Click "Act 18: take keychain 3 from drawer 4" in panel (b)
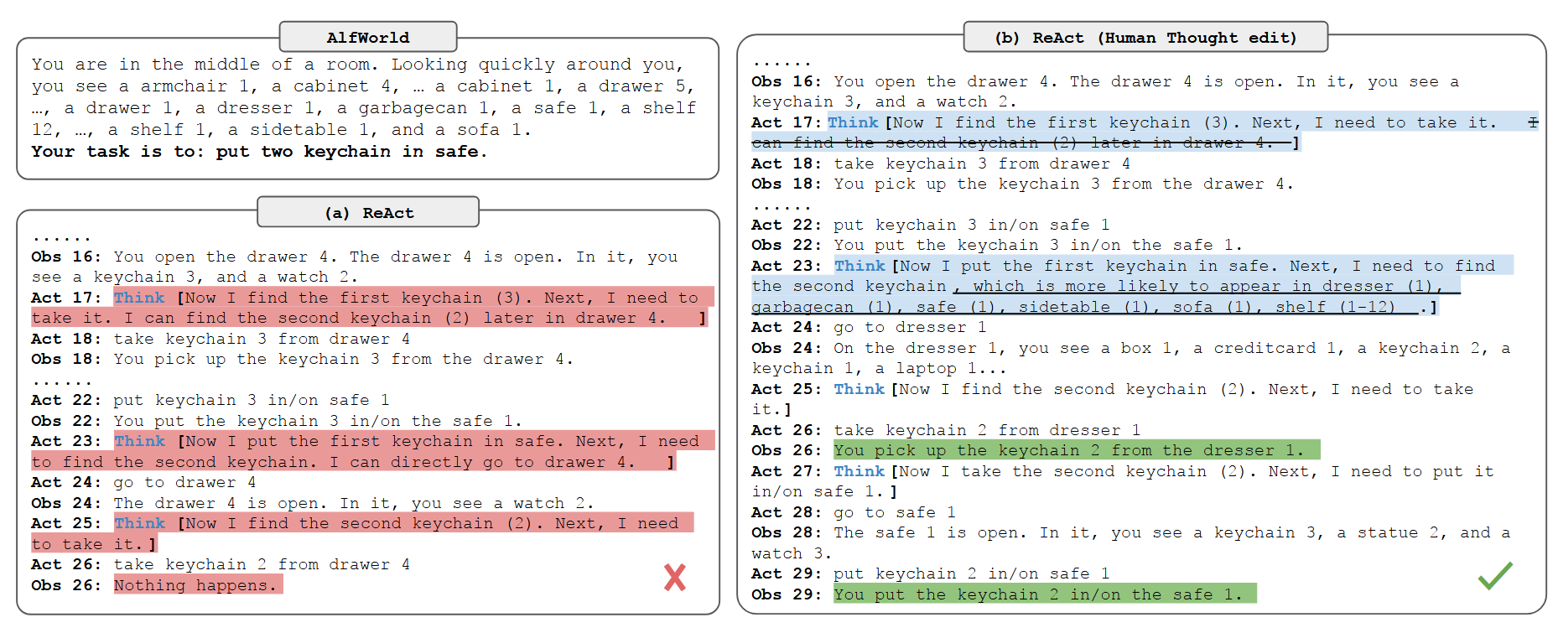 941,163
